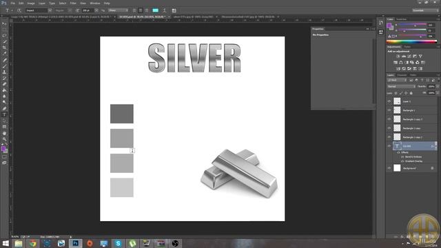Open File Explorer from the taskbar
The width and height of the screenshot is (441, 248).
(x=19, y=243)
